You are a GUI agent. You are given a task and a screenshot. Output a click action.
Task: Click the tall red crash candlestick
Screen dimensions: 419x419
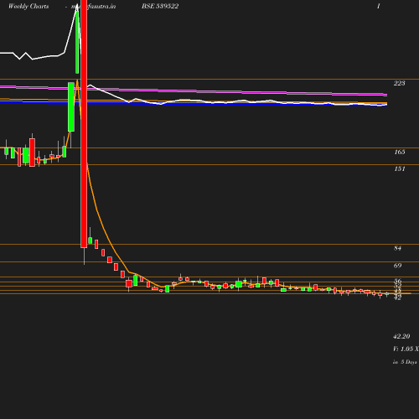click(x=84, y=124)
